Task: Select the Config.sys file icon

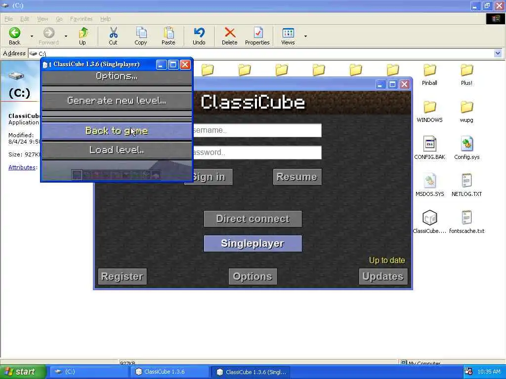Action: tap(466, 144)
